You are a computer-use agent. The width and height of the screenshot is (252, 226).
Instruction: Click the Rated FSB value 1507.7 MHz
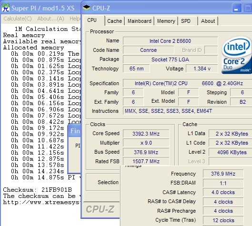point(146,161)
